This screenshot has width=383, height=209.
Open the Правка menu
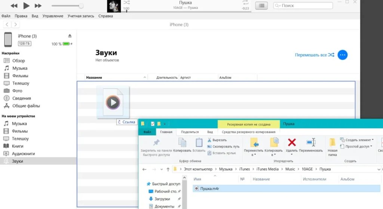pyautogui.click(x=21, y=16)
